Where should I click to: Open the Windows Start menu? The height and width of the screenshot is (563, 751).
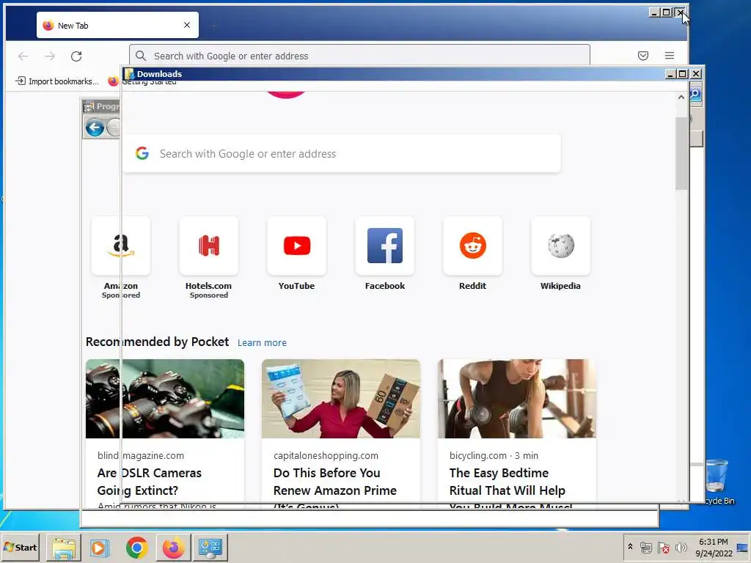point(20,547)
